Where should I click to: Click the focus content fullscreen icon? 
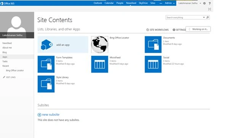click(210, 9)
